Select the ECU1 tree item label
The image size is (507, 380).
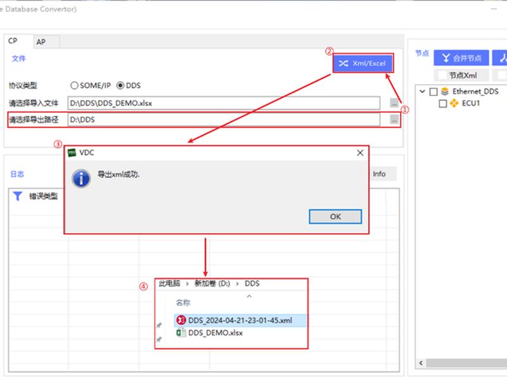(x=471, y=103)
